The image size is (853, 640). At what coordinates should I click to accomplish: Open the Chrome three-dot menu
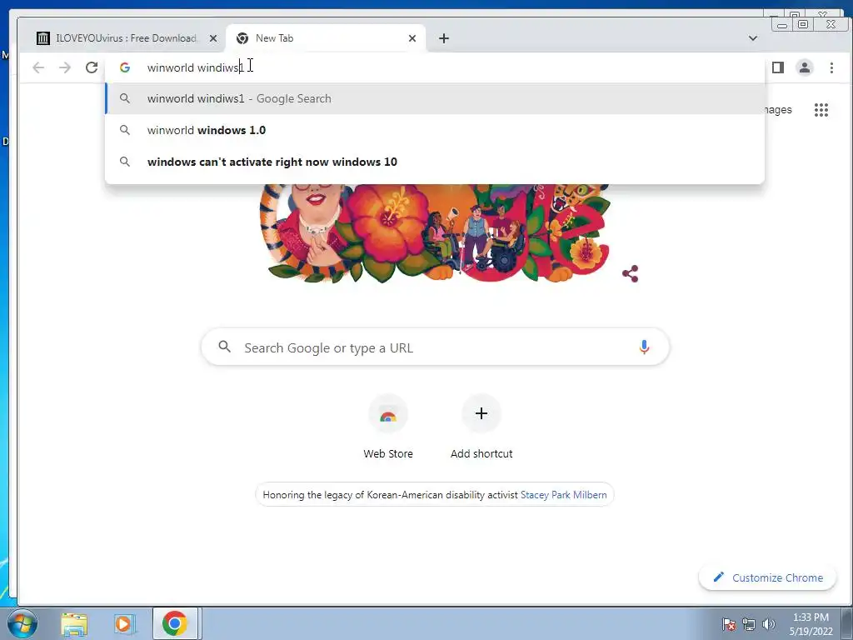pyautogui.click(x=831, y=67)
